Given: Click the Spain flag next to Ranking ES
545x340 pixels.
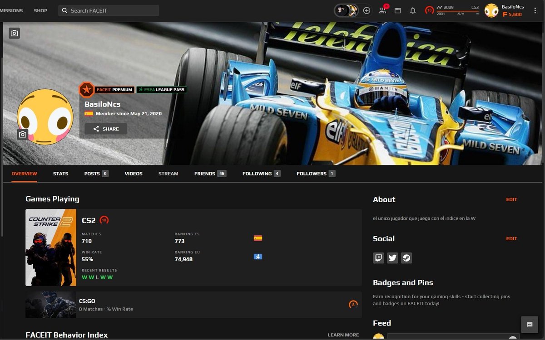Looking at the screenshot, I should (x=258, y=238).
